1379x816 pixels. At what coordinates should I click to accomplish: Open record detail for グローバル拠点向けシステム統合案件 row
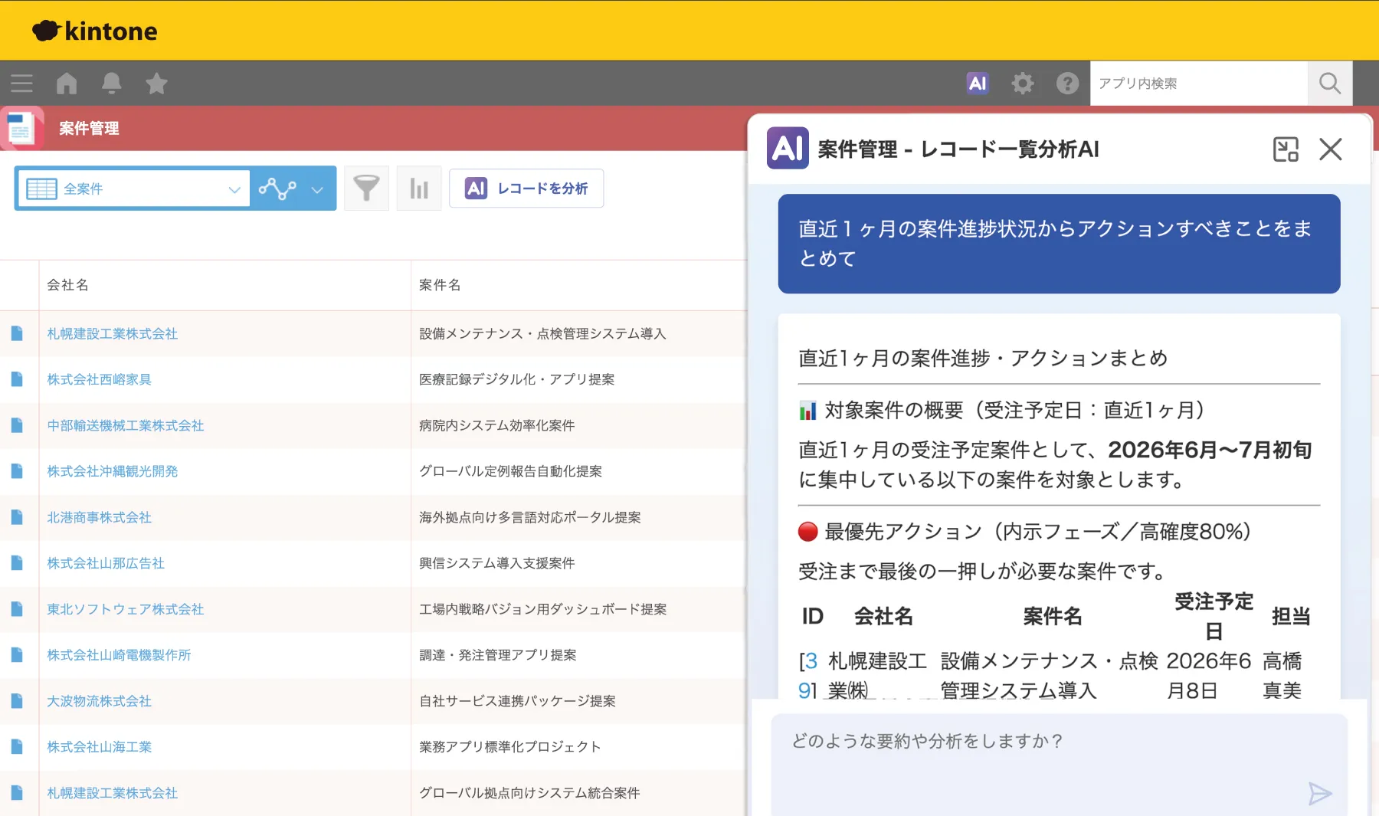pyautogui.click(x=17, y=793)
